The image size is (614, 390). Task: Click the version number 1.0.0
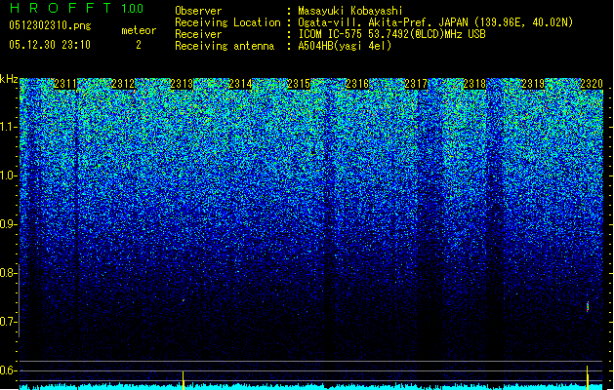click(132, 9)
